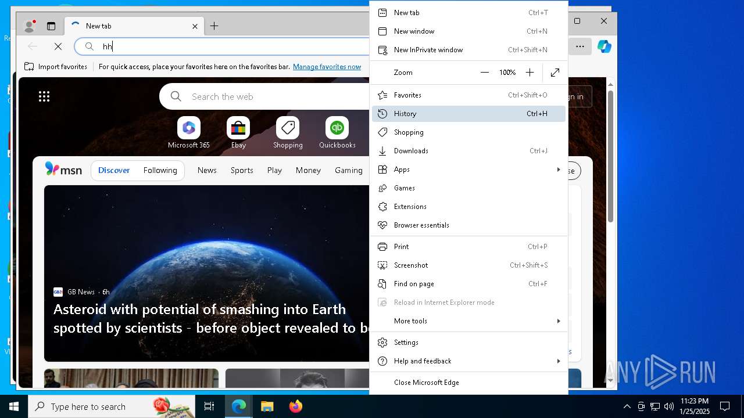744x418 pixels.
Task: Open News feed category
Action: (207, 170)
